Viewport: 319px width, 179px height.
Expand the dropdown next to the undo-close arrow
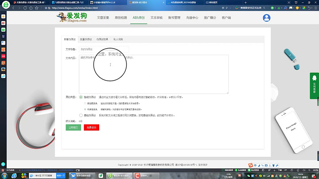[x=312, y=8]
